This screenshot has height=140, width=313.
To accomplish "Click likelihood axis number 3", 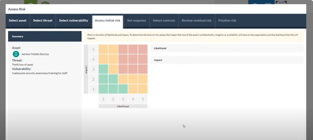I will (x=123, y=99).
